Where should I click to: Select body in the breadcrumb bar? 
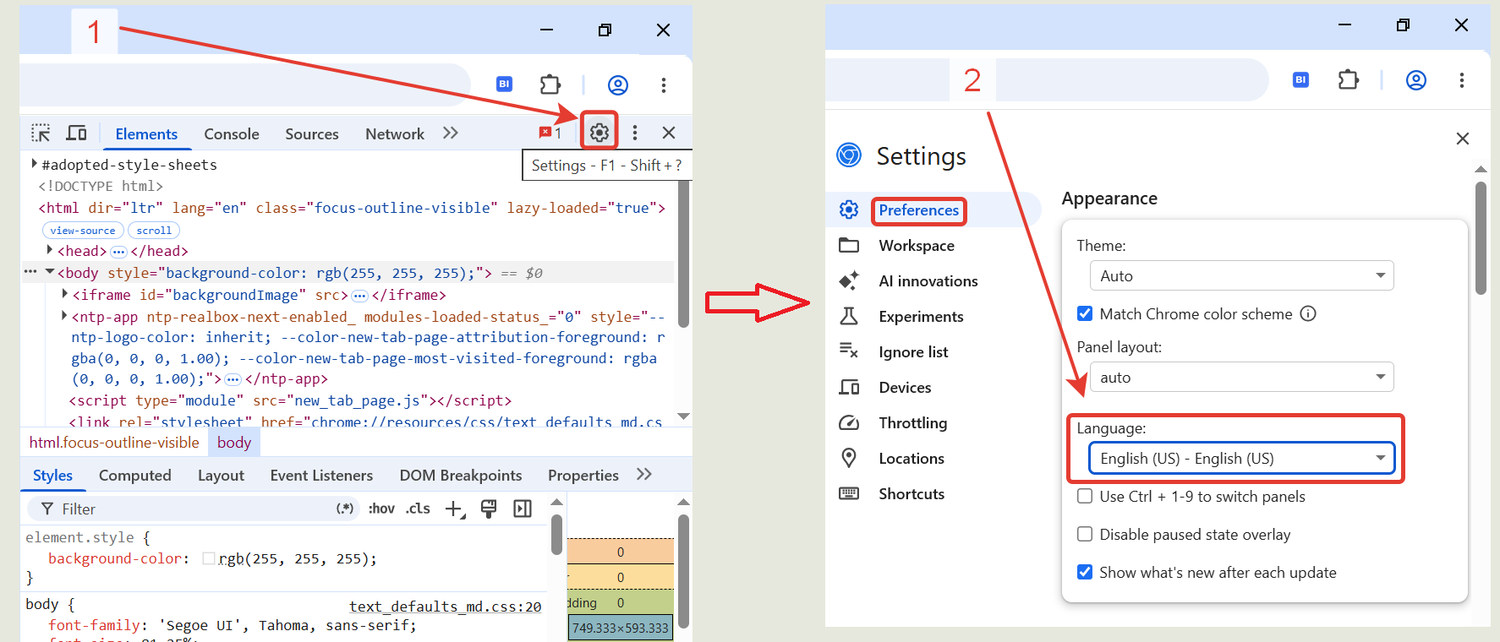[234, 443]
